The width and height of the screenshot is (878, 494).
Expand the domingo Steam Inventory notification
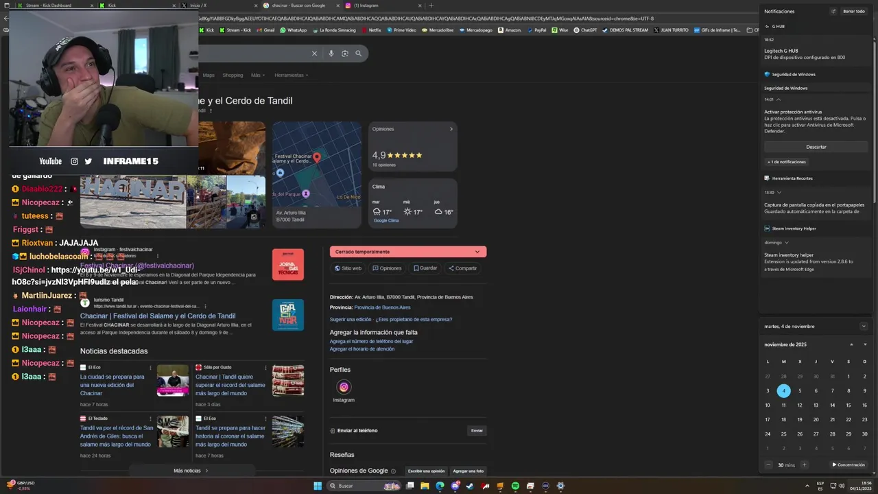[x=787, y=242]
